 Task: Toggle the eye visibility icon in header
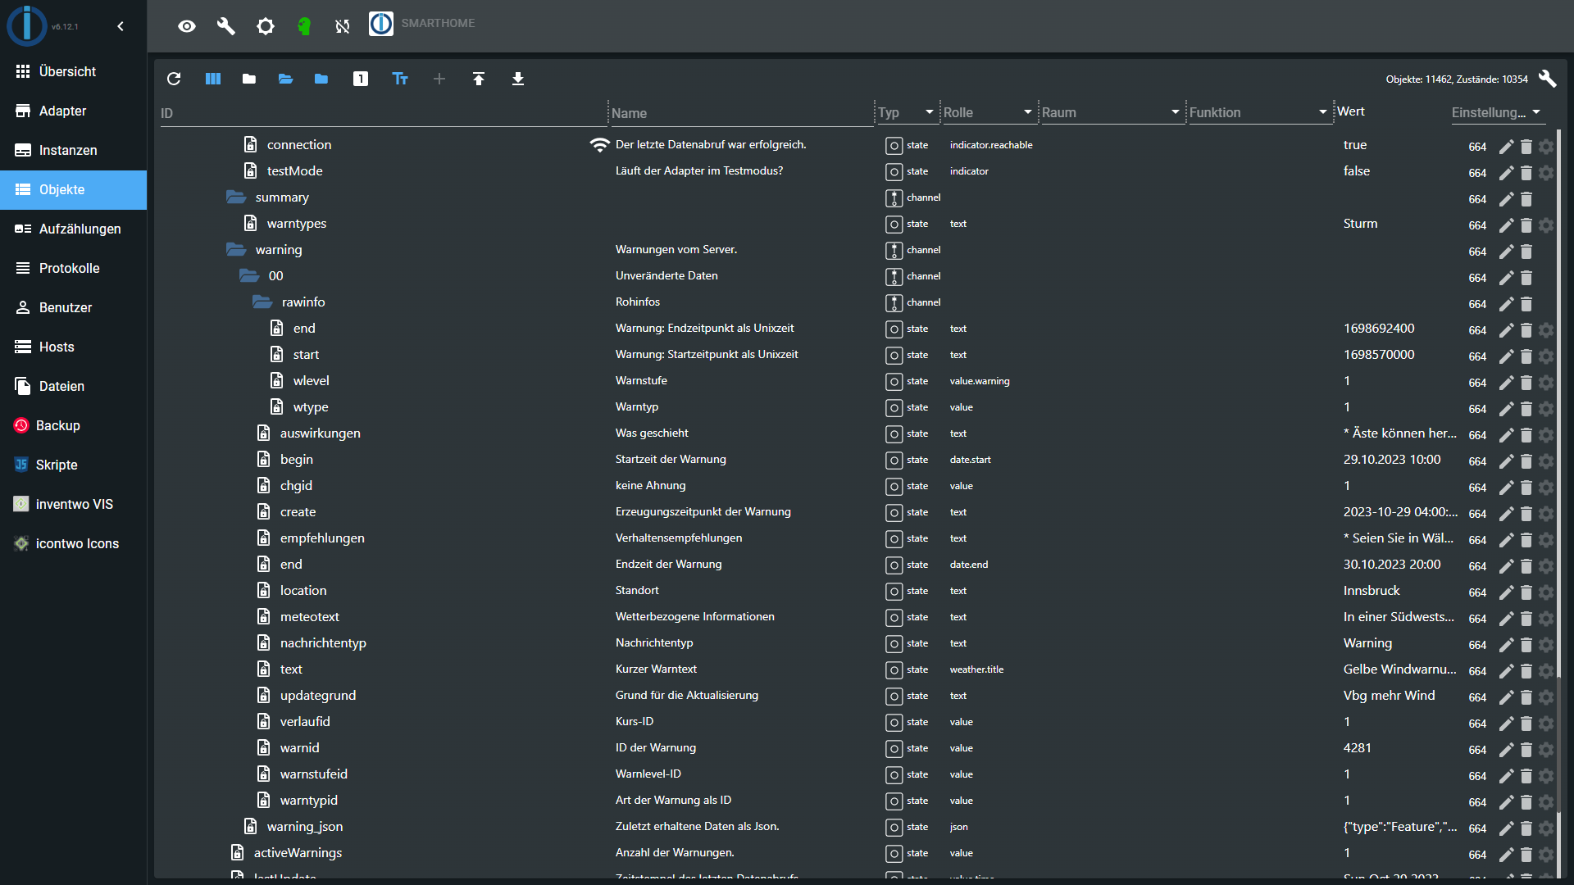pyautogui.click(x=187, y=26)
